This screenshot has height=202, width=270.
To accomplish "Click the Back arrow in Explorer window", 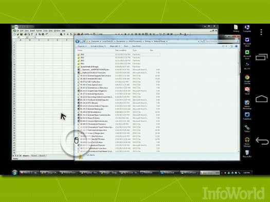I will click(77, 42).
